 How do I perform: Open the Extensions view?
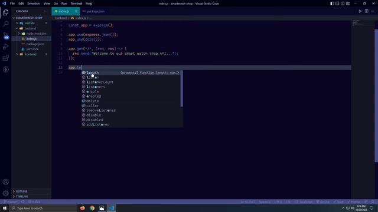pos(5,58)
